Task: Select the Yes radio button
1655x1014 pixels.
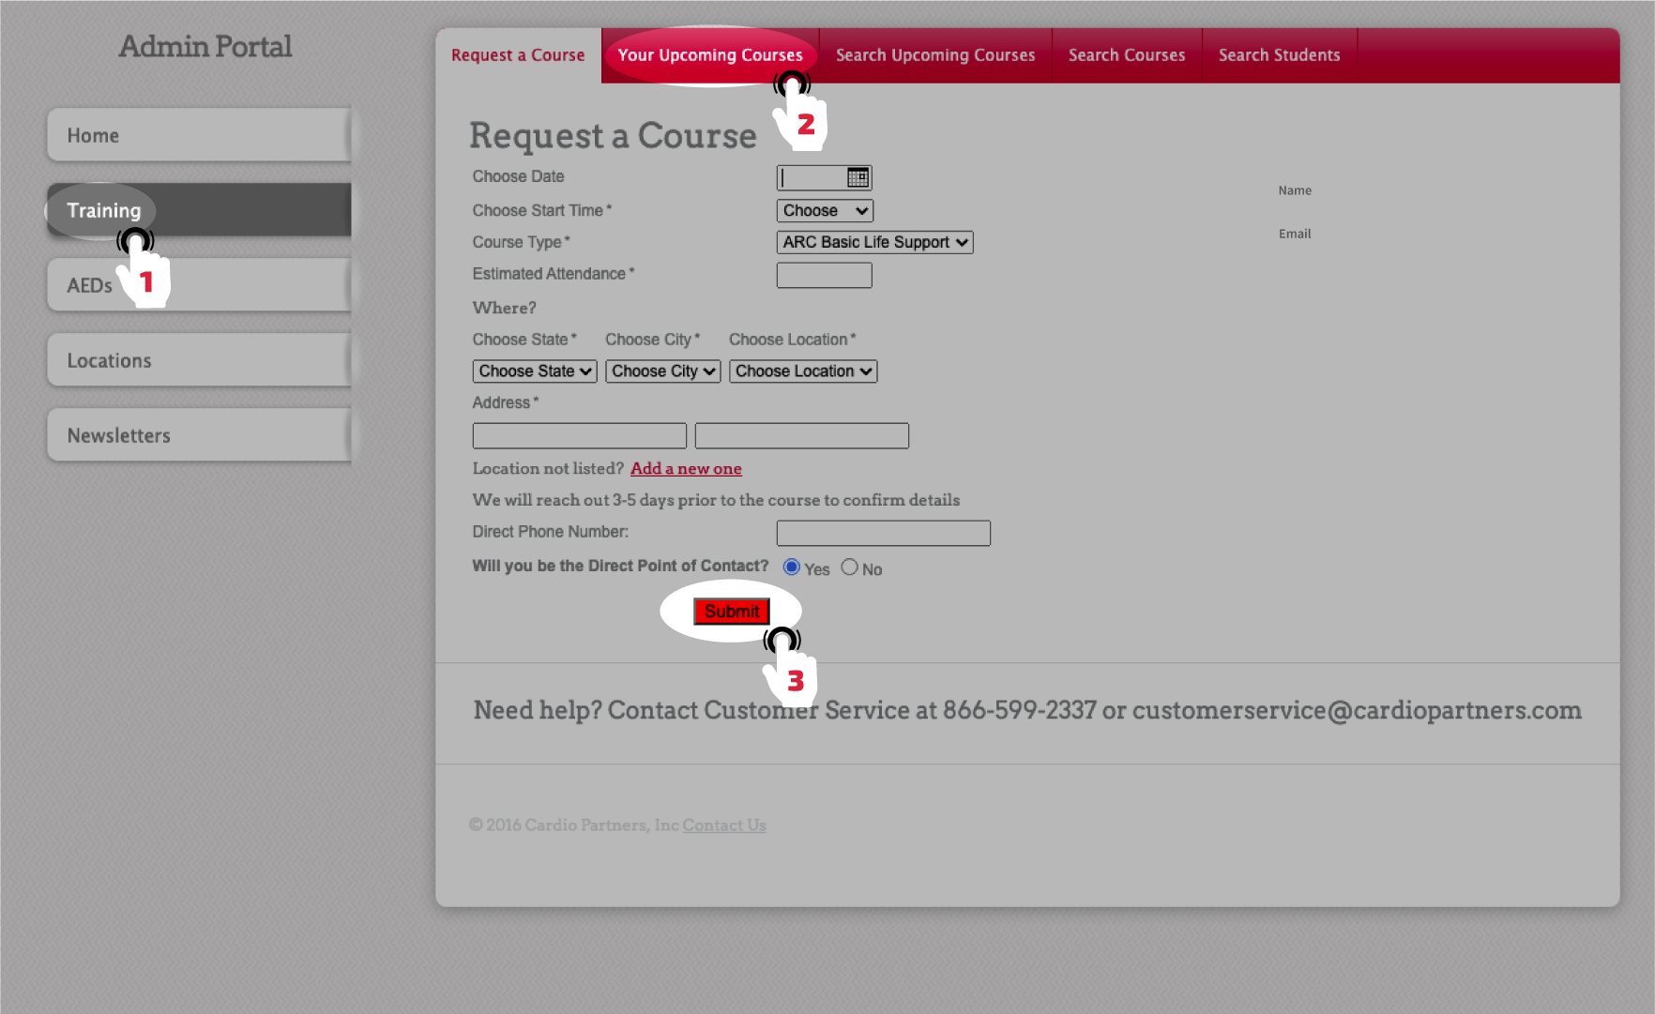Action: tap(791, 568)
